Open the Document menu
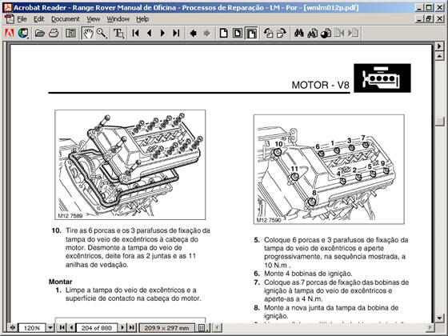This screenshot has width=448, height=336. (66, 19)
